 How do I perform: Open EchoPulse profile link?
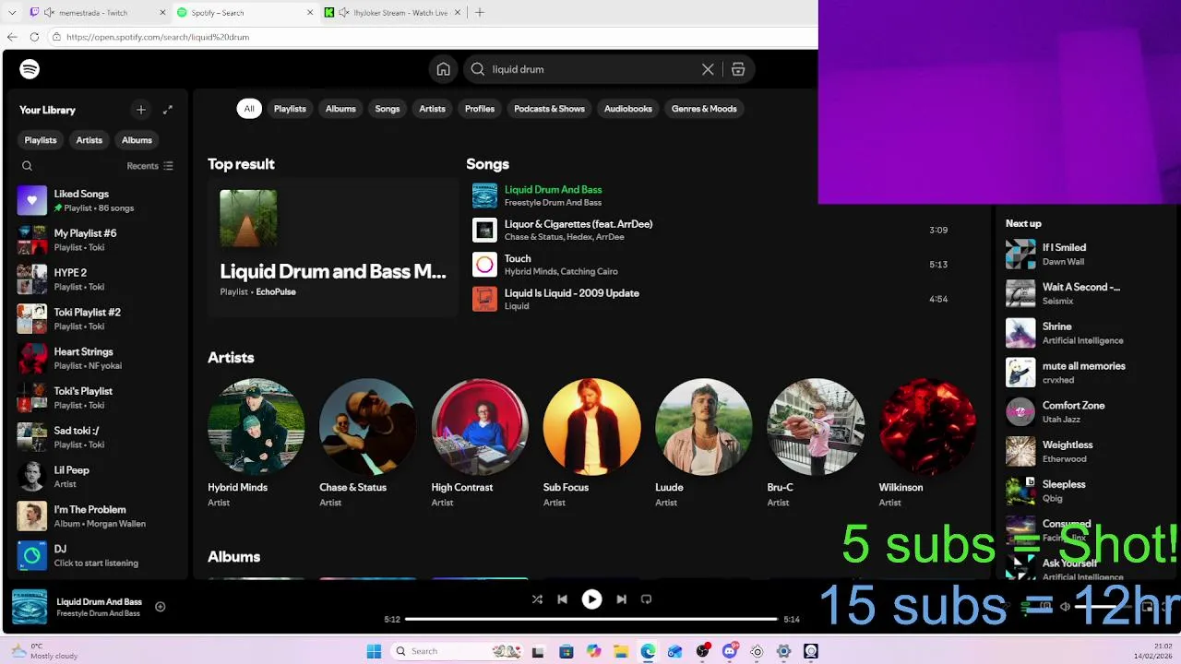click(x=276, y=291)
